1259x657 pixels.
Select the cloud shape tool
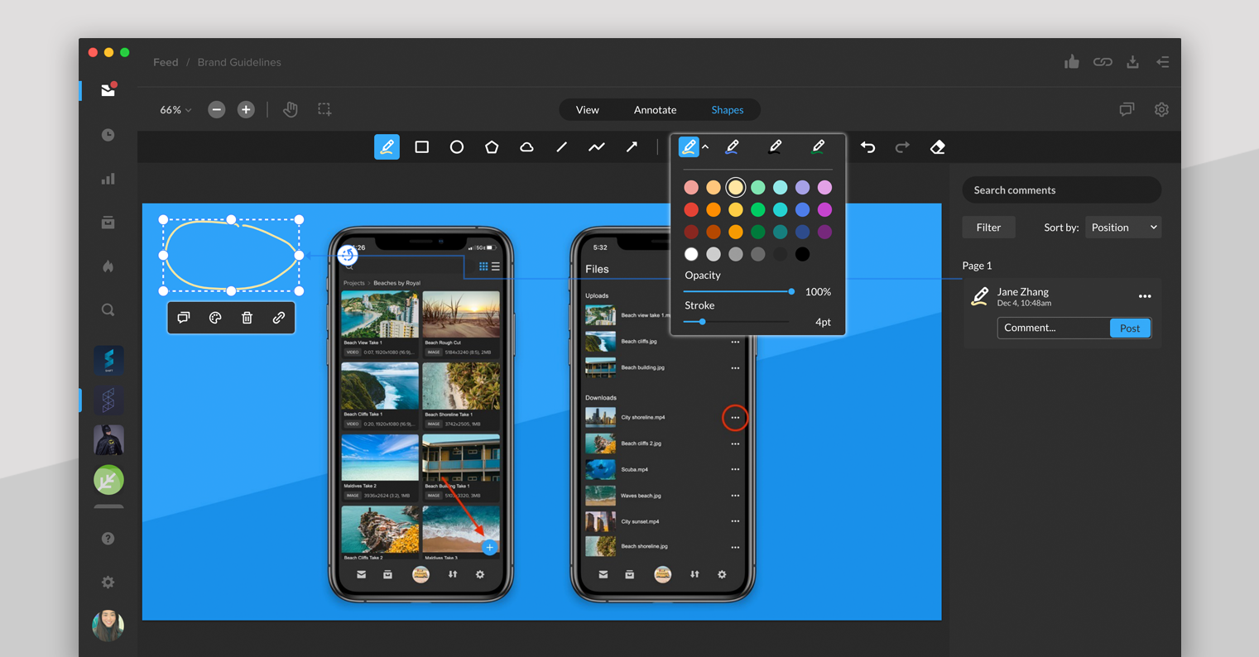click(526, 147)
